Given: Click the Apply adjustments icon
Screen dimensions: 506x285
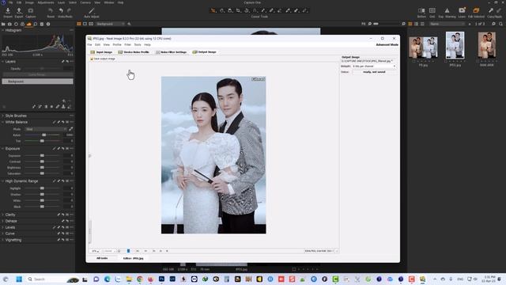Looking at the screenshot, I should click(499, 10).
